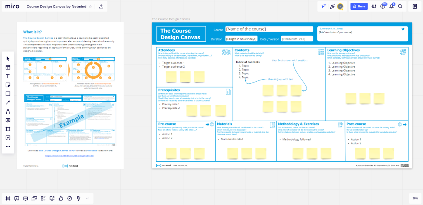Open the miro main menu logo
423x205 pixels.
point(12,7)
